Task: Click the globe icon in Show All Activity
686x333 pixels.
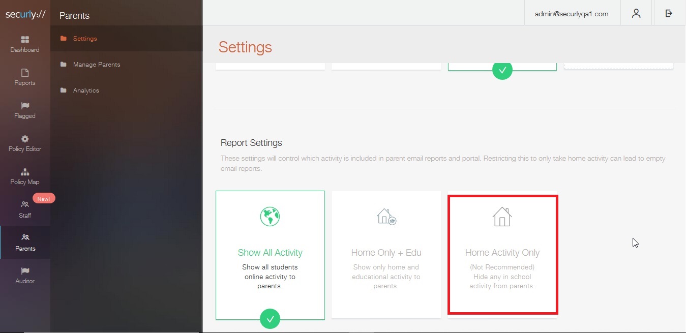Action: [x=270, y=217]
